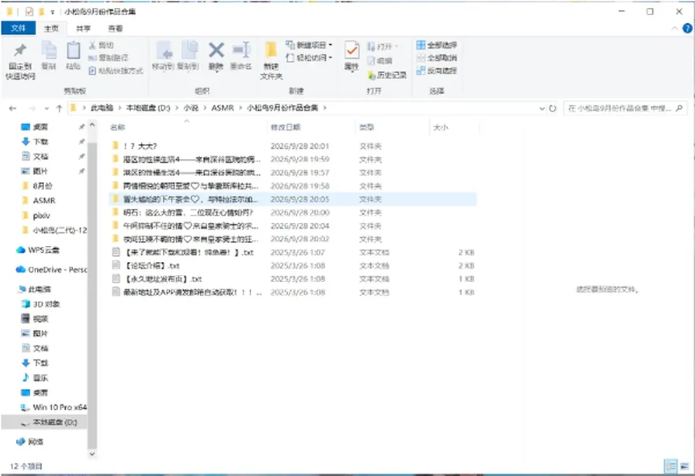Switch to large icons view in status bar

tap(686, 466)
